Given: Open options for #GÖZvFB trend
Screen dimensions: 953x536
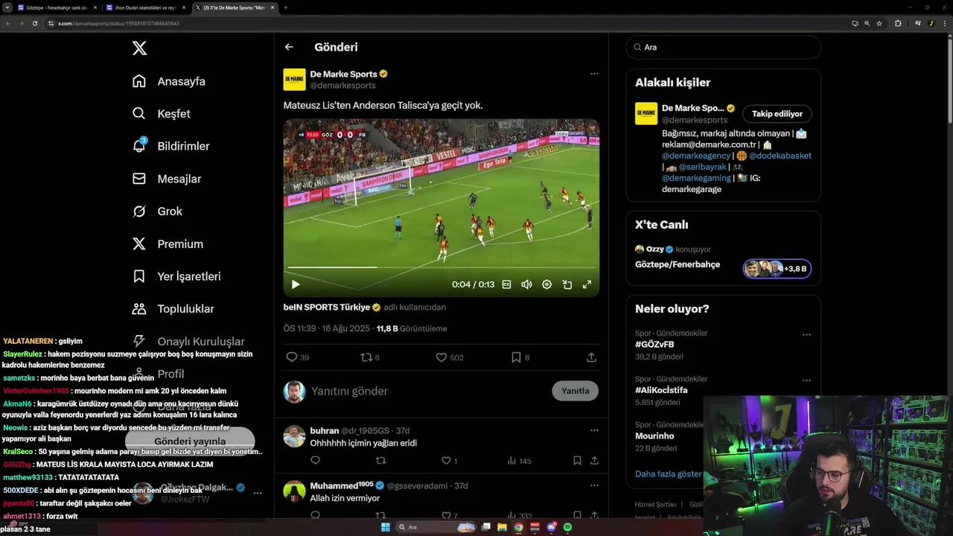Looking at the screenshot, I should click(x=806, y=334).
